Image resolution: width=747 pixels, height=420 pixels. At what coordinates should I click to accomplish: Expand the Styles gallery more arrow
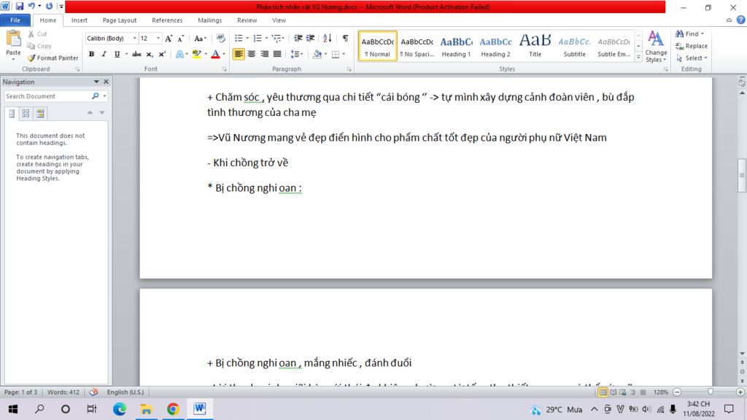(638, 57)
